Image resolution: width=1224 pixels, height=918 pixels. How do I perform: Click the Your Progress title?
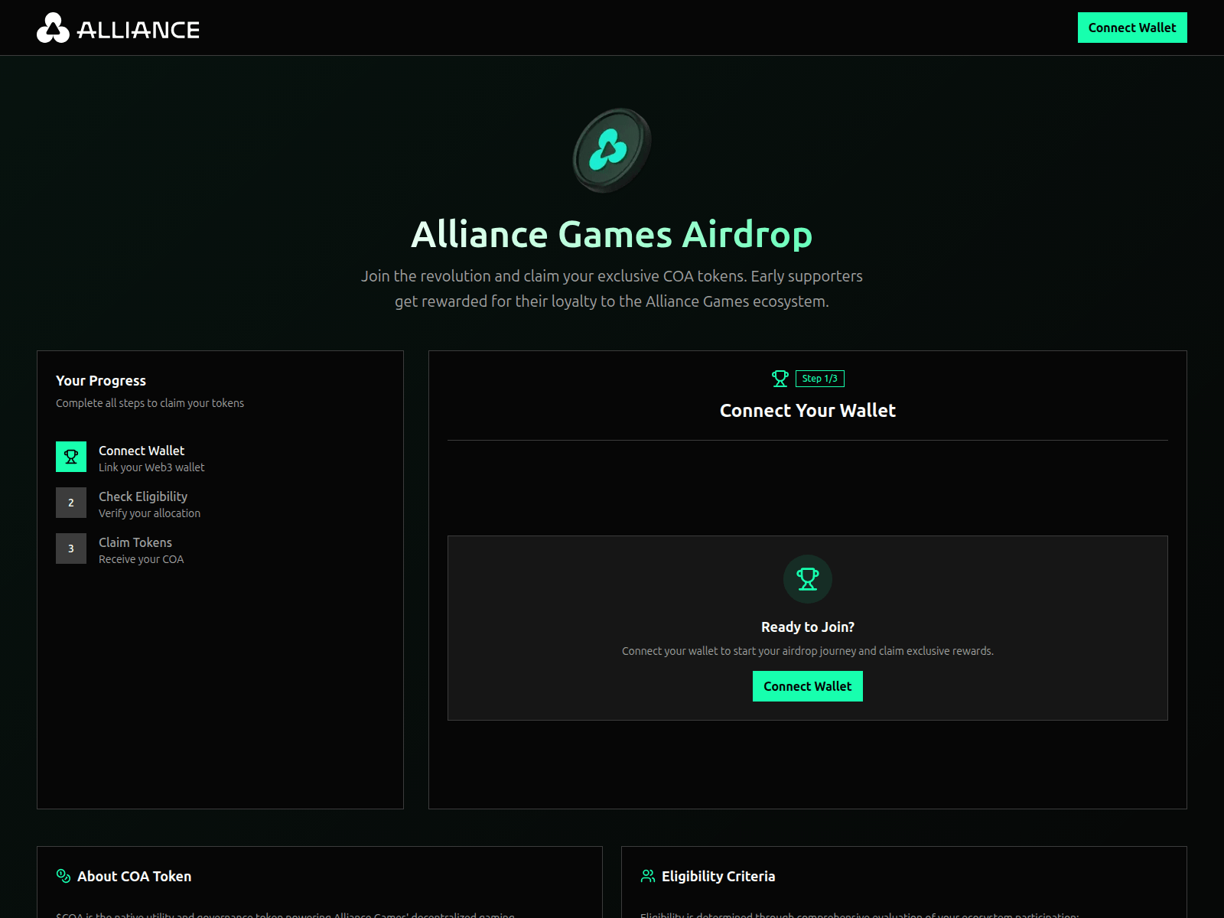[101, 381]
